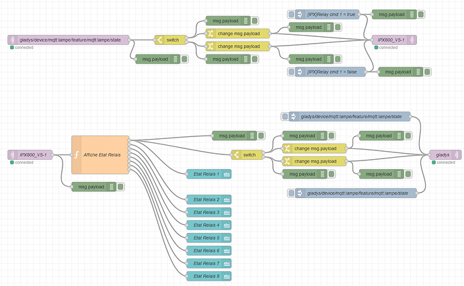
Task: Click the MQTT output icon on the gladys node
Action: coord(457,155)
